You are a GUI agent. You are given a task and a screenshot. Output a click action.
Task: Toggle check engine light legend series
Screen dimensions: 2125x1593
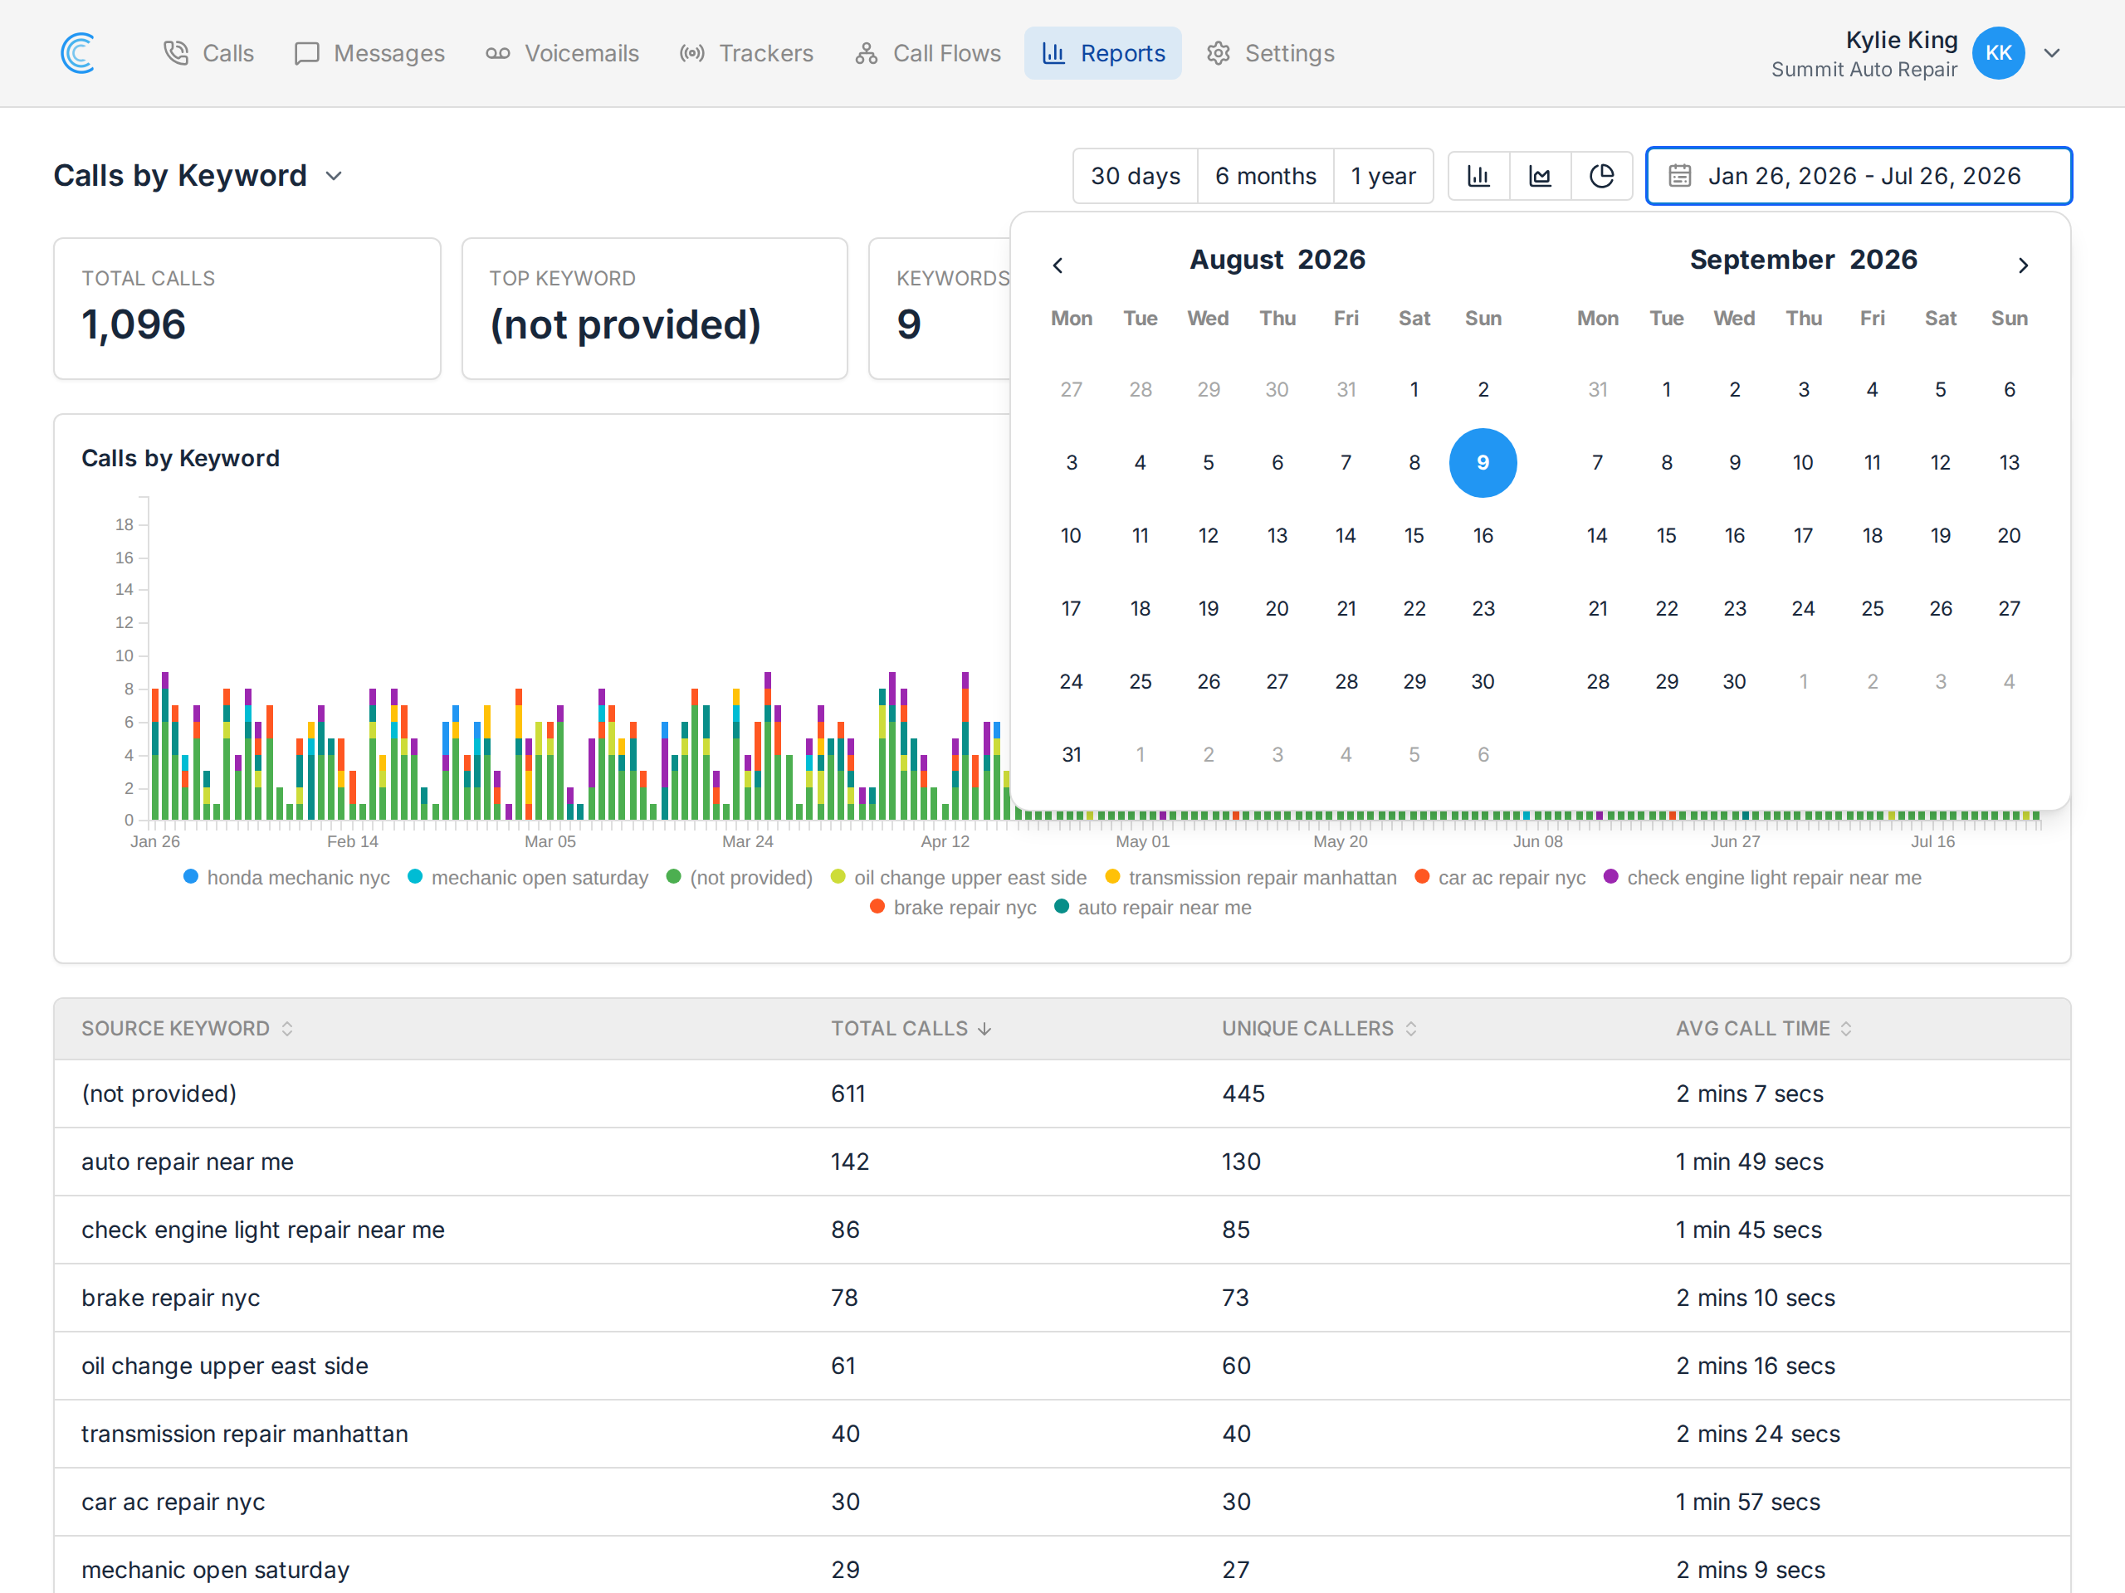click(x=1762, y=877)
